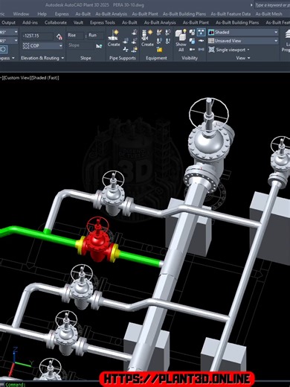290x387 pixels.
Task: Click the elevation field showing -1257.15
Action: [x=38, y=36]
